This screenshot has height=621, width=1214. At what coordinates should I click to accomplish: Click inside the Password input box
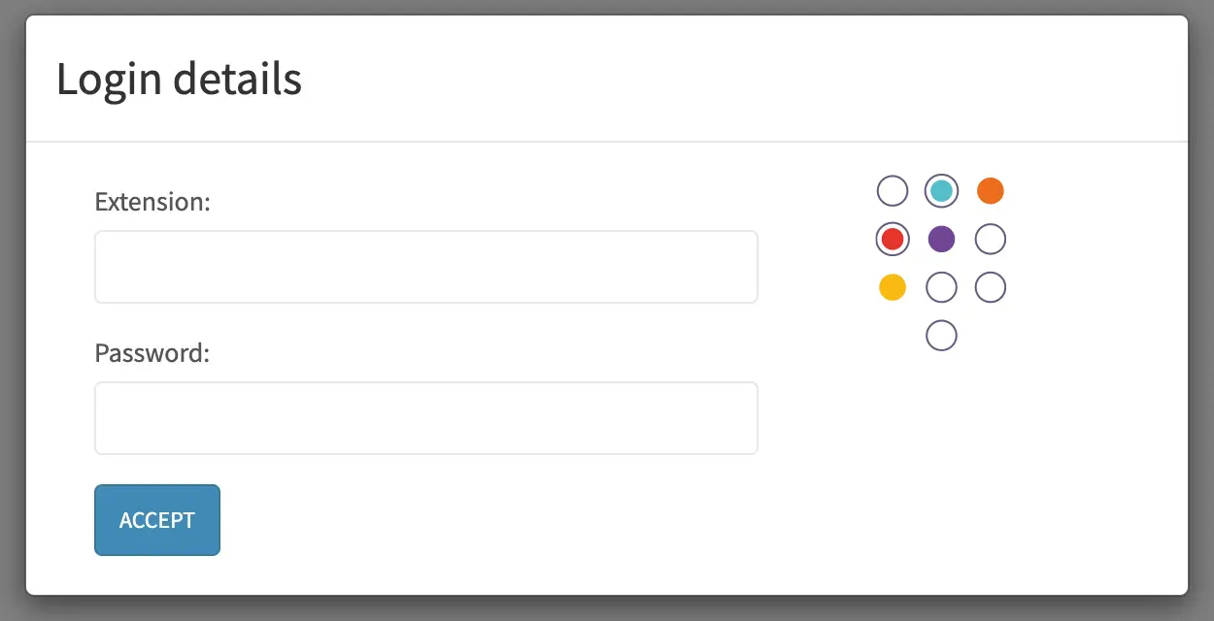[425, 417]
